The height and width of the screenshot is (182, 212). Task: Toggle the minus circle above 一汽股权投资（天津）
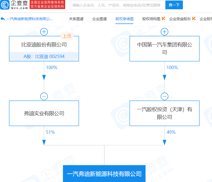pos(164,96)
